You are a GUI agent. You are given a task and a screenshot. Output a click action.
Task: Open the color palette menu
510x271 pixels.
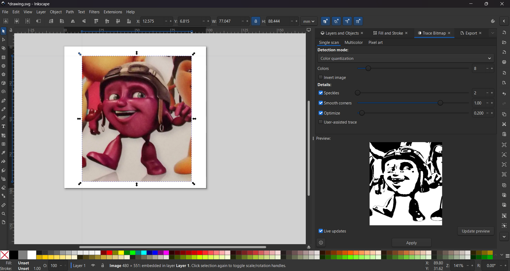point(508,256)
